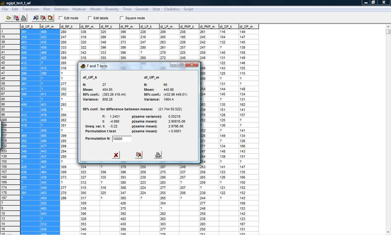Select the dl_OP_m column header

coord(249,26)
